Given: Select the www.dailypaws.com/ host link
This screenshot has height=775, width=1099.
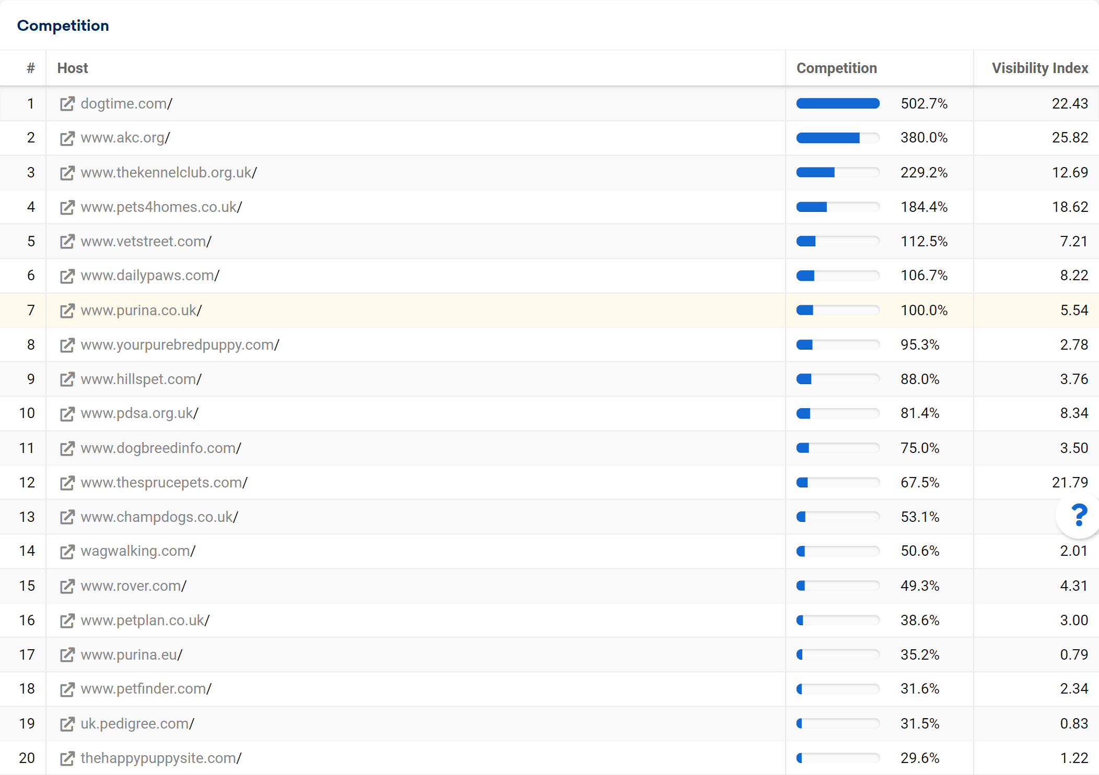Looking at the screenshot, I should click(150, 276).
